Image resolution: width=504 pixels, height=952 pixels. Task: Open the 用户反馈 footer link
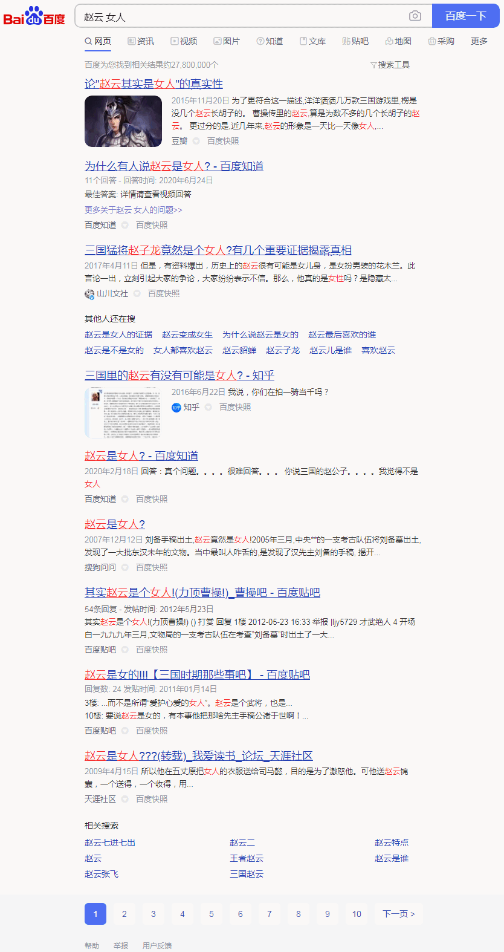click(157, 945)
